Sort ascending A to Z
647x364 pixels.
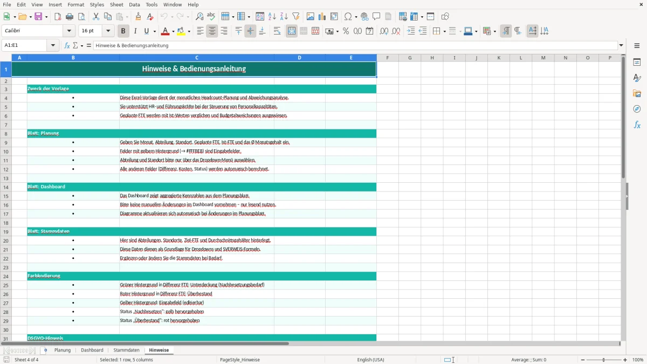click(272, 17)
